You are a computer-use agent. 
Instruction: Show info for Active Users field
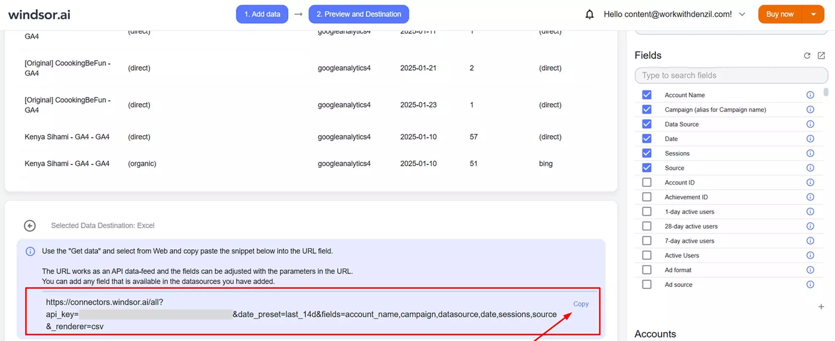click(x=810, y=256)
